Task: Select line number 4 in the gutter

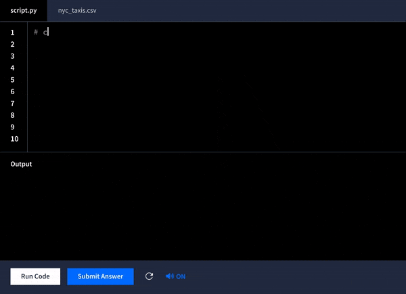Action: click(13, 68)
